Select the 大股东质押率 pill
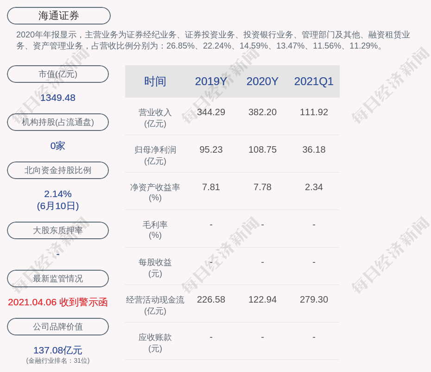This screenshot has width=431, height=372. click(x=58, y=230)
